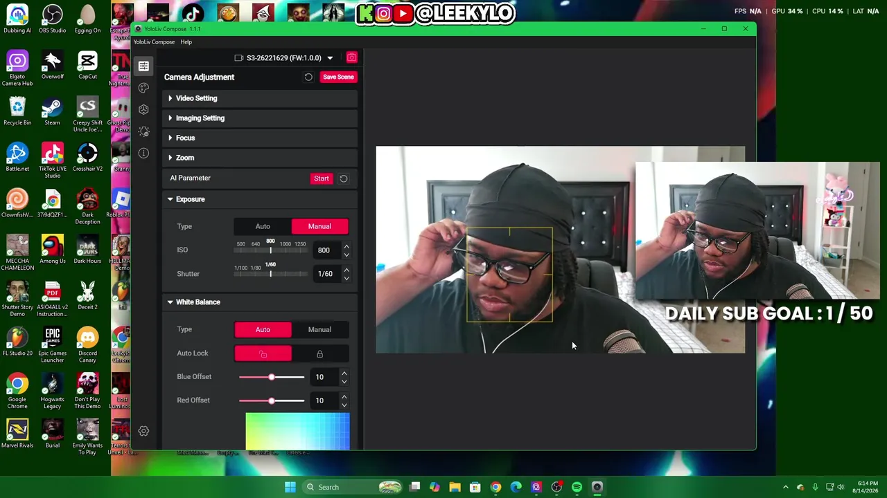Select the Recycle Bin desktop icon

coord(17,112)
